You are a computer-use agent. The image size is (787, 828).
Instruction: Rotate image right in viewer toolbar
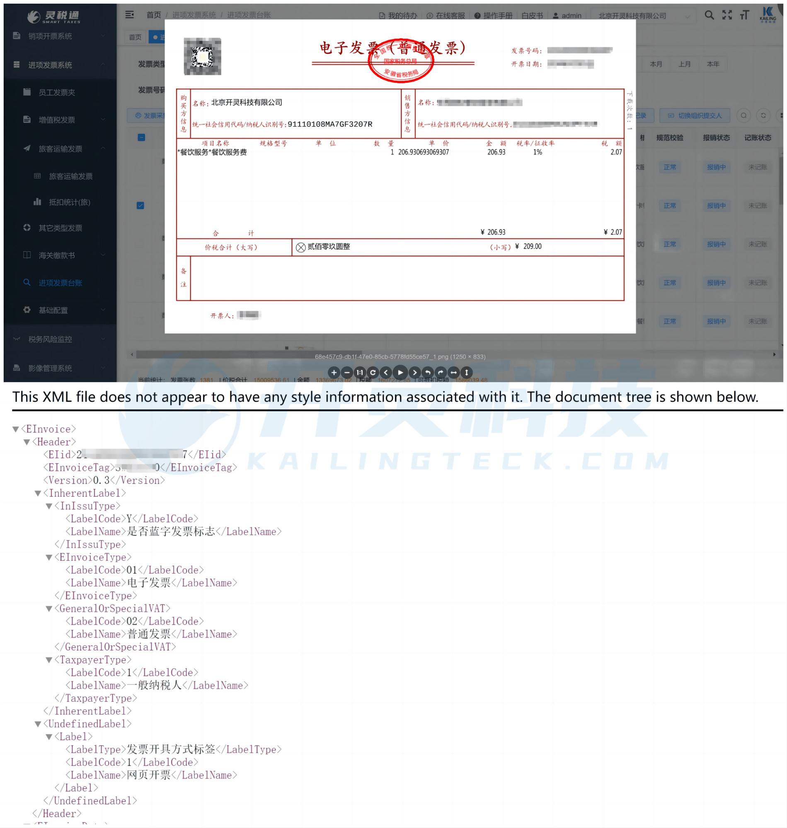(441, 372)
